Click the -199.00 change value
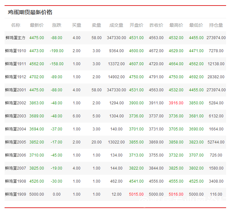The width and height of the screenshot is (231, 210). point(57,51)
